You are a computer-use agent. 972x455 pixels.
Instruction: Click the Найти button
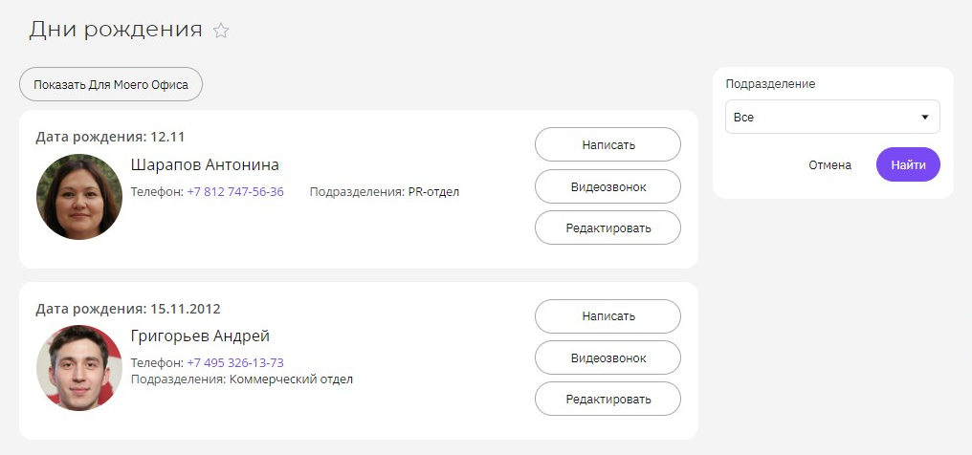click(x=908, y=164)
